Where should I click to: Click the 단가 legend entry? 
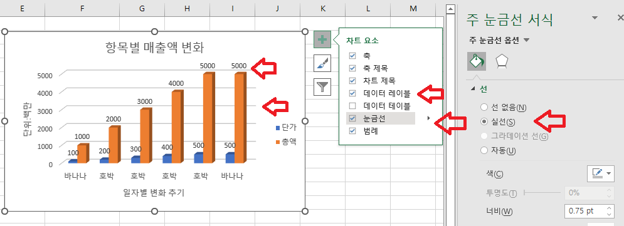pyautogui.click(x=286, y=128)
